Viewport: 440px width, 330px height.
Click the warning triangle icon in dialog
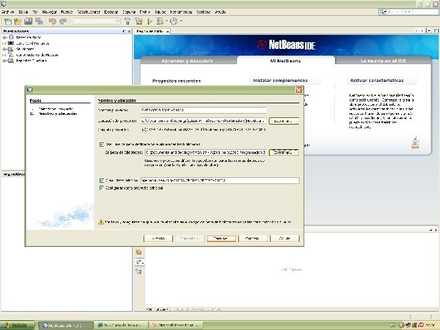pos(101,222)
